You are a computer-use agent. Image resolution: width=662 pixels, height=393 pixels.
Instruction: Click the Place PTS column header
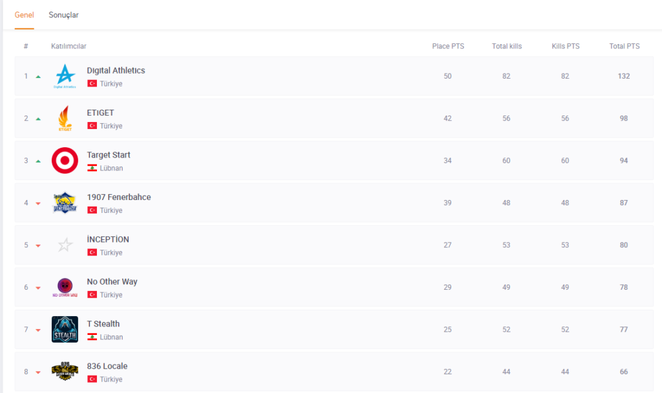448,46
